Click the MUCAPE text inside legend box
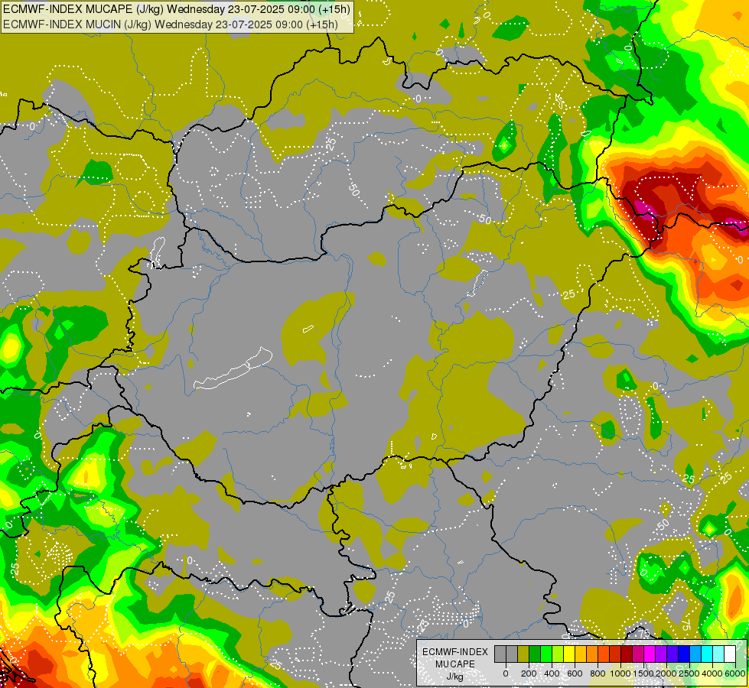Viewport: 749px width, 688px height. tap(455, 664)
